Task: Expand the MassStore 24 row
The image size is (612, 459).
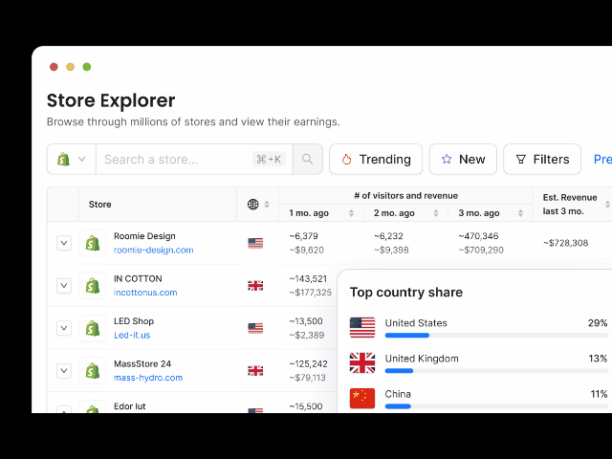Action: coord(64,370)
